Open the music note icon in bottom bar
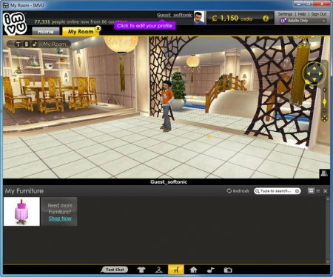 click(211, 270)
